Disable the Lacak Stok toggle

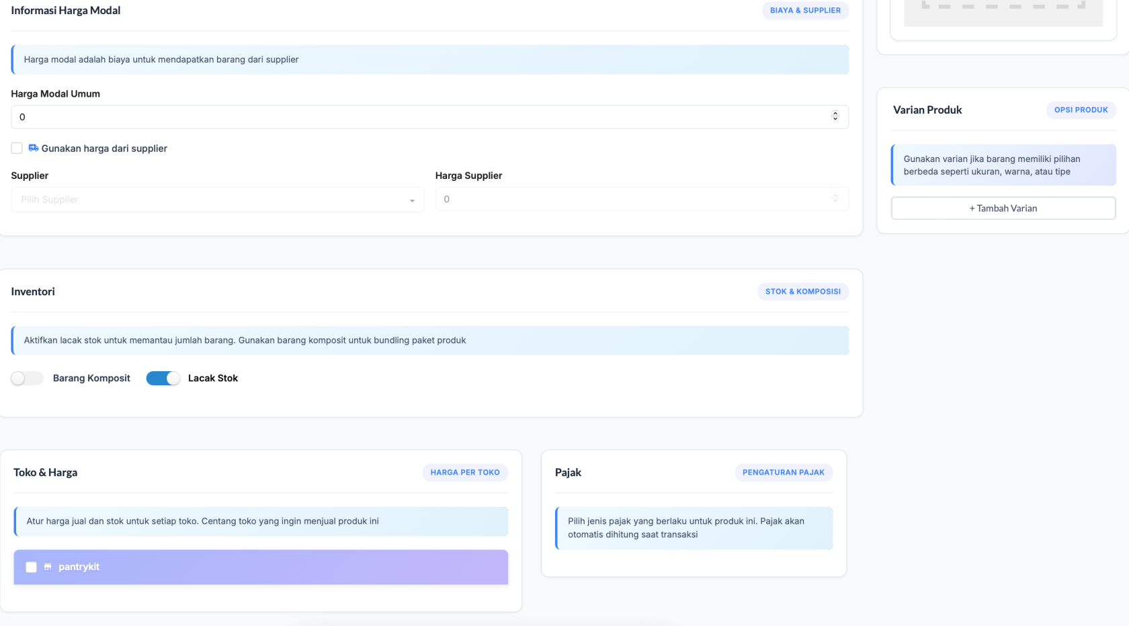click(163, 379)
